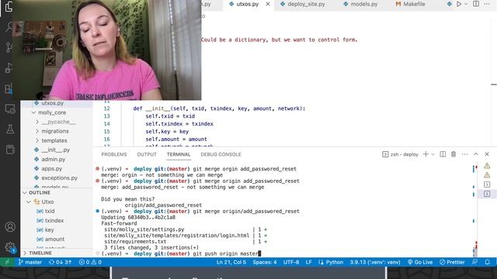Jump to txid in outline

click(x=57, y=211)
